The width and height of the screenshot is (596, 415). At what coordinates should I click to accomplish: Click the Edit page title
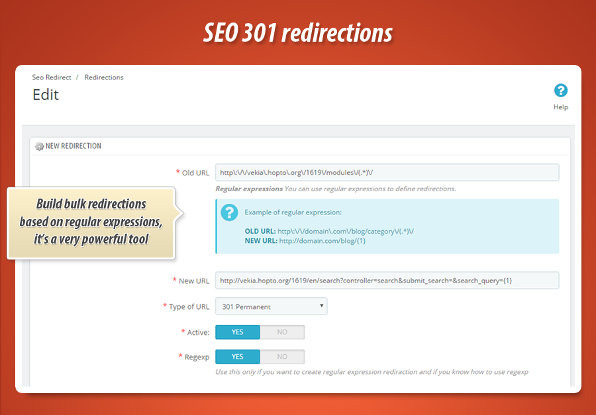tap(45, 95)
